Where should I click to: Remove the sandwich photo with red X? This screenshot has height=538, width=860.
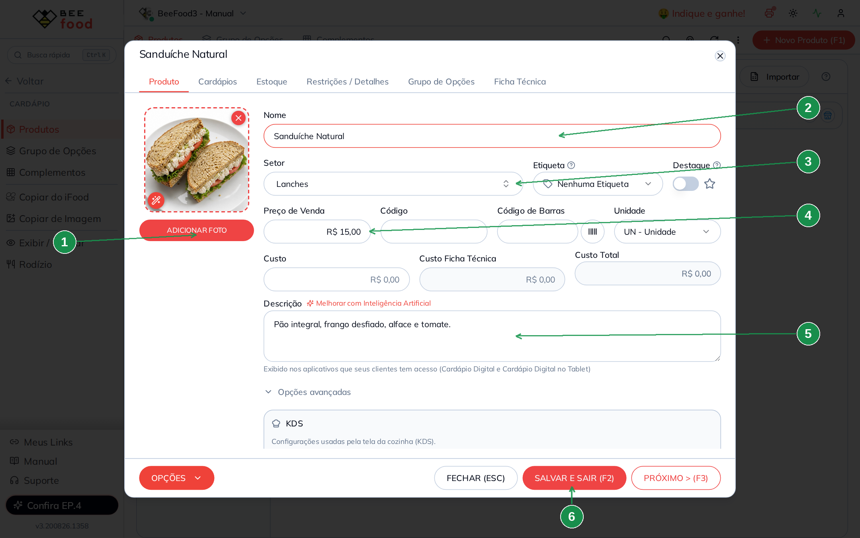(x=238, y=118)
